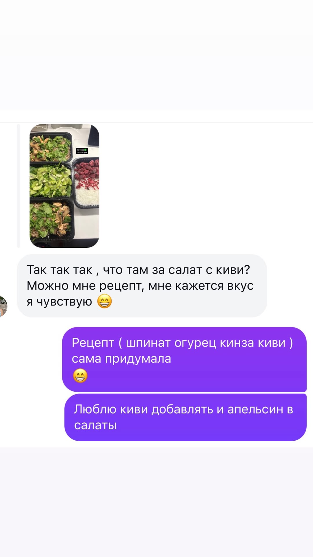The width and height of the screenshot is (313, 557).
Task: Tap the grinning emoji in the gray message
Action: click(x=104, y=301)
